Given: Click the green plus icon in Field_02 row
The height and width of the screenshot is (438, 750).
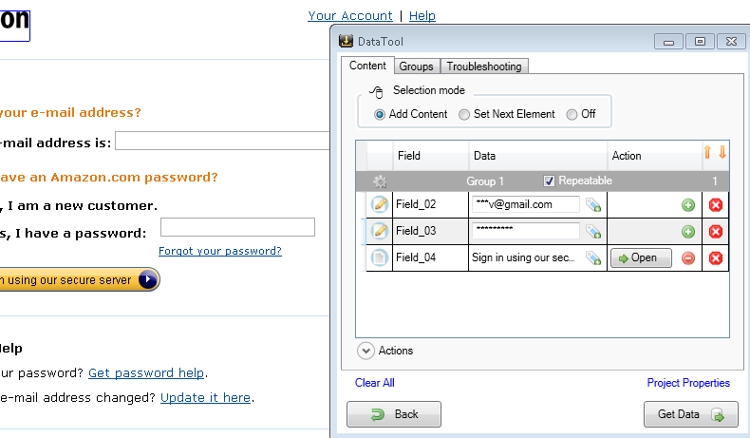Looking at the screenshot, I should pos(688,204).
